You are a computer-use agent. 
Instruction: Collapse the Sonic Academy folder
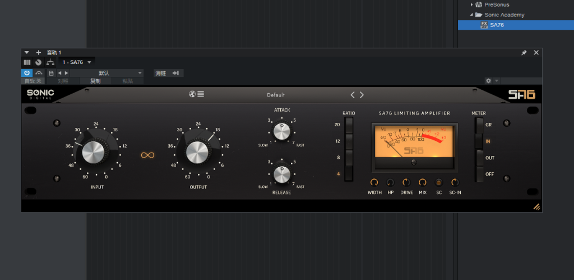tap(471, 15)
